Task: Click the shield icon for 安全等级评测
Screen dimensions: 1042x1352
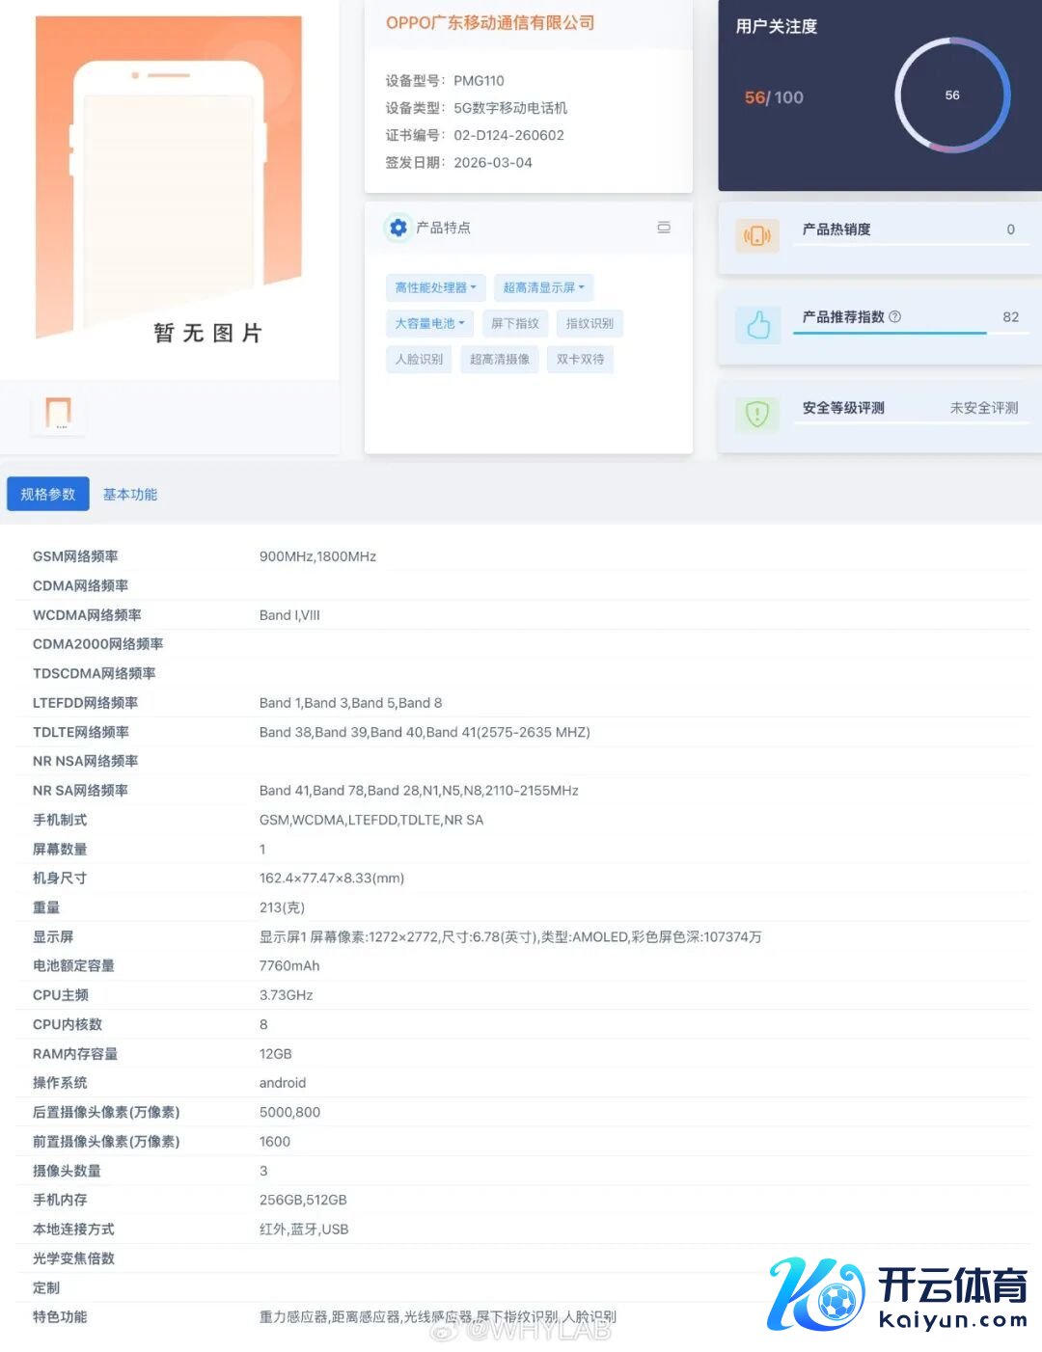Action: (x=757, y=414)
